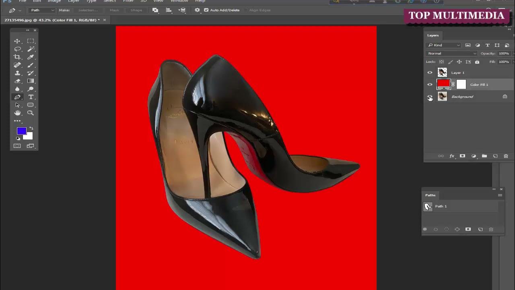This screenshot has height=290, width=515.
Task: Click the blue foreground color swatch
Action: coord(22,131)
